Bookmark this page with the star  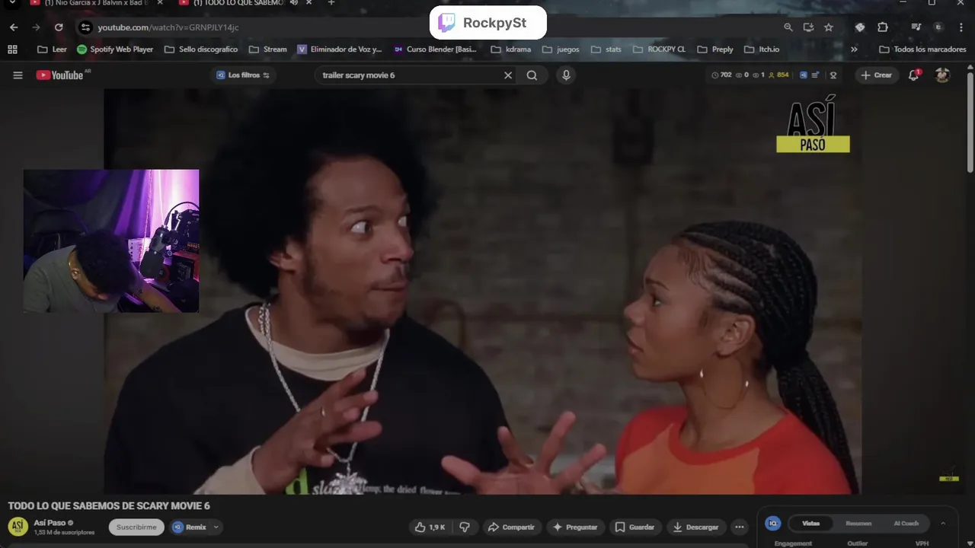click(x=829, y=27)
